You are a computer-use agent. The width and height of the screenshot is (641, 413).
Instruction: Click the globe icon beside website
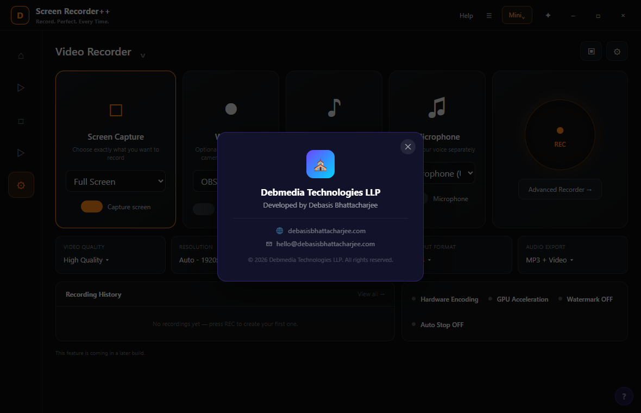280,230
